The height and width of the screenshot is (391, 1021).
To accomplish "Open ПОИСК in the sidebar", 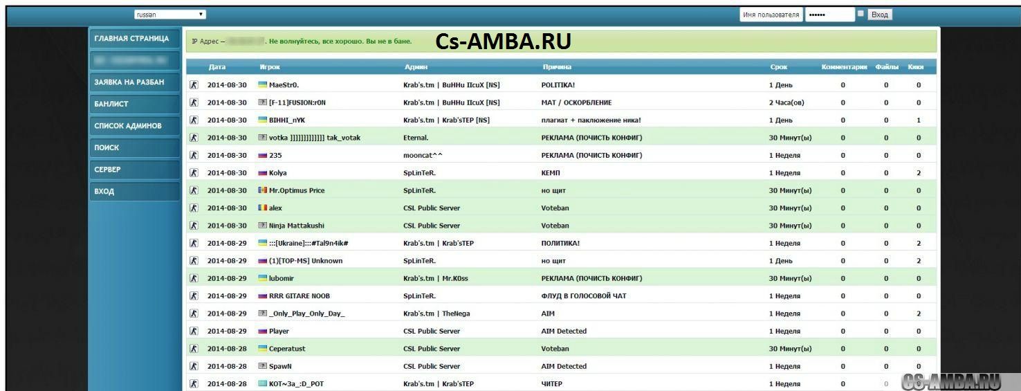I will (x=134, y=147).
